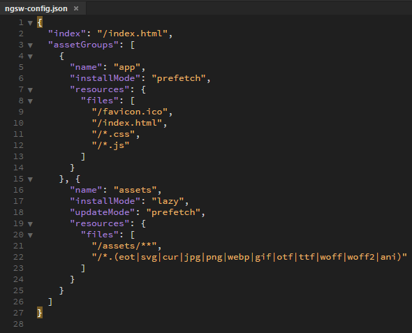Collapse the second asset group on line 15

pyautogui.click(x=30, y=179)
